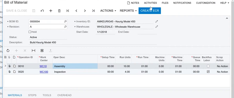
Task: Select Operation ID 0020 cell
Action: click(x=27, y=72)
